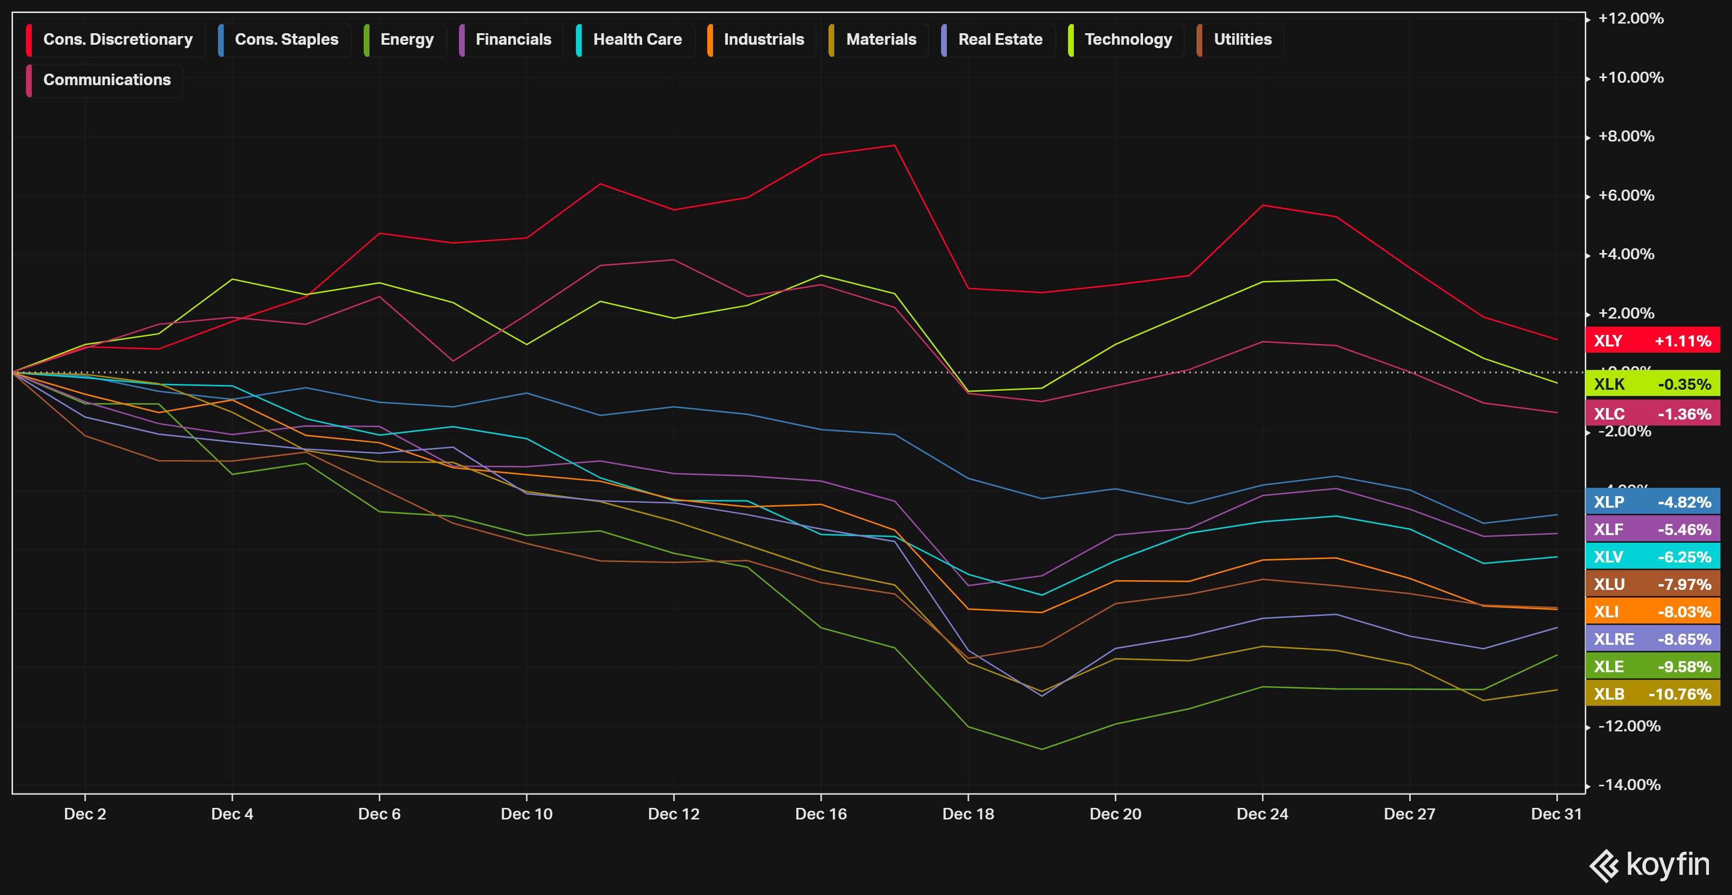The image size is (1732, 895).
Task: Click the Health Care legend item
Action: pyautogui.click(x=636, y=39)
